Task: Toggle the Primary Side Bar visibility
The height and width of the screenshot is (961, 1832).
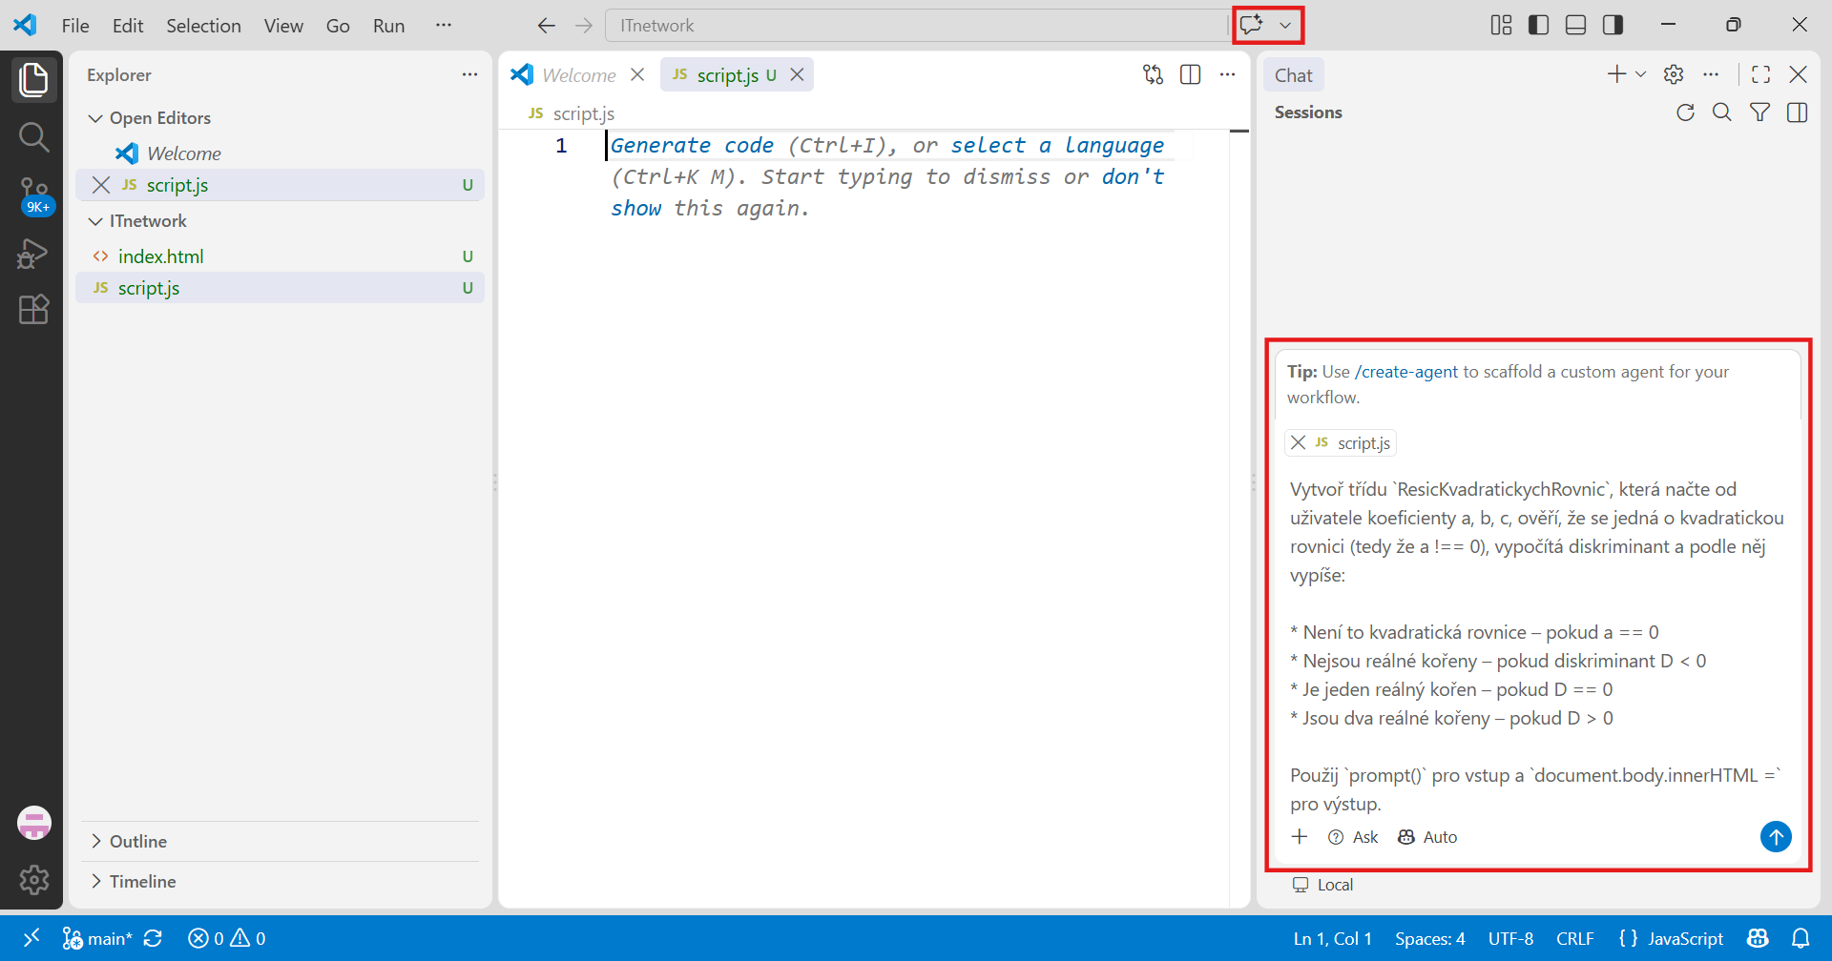Action: (x=1538, y=25)
